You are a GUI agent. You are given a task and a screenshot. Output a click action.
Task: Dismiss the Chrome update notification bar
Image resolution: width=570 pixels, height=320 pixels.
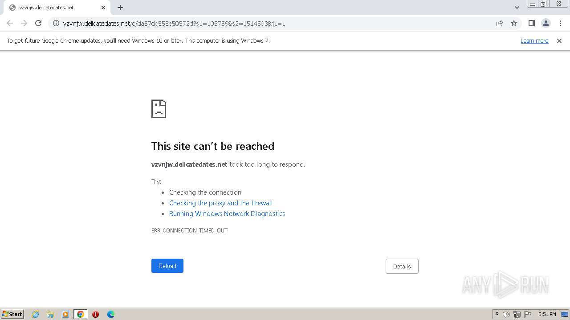point(559,41)
